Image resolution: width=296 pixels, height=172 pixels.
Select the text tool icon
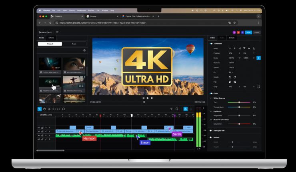pos(172,109)
